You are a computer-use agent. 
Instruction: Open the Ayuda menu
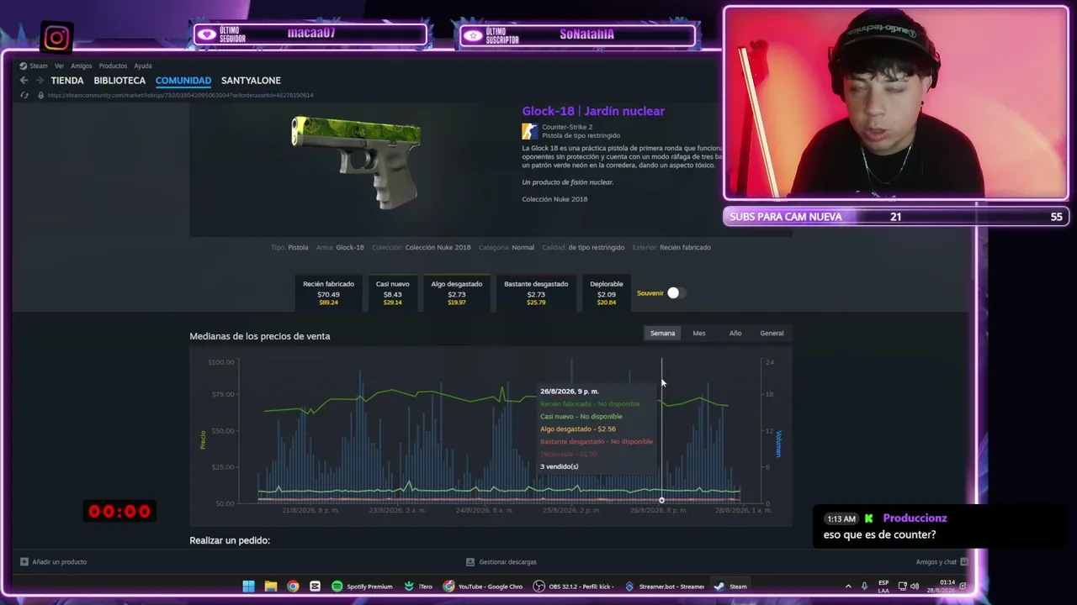143,66
